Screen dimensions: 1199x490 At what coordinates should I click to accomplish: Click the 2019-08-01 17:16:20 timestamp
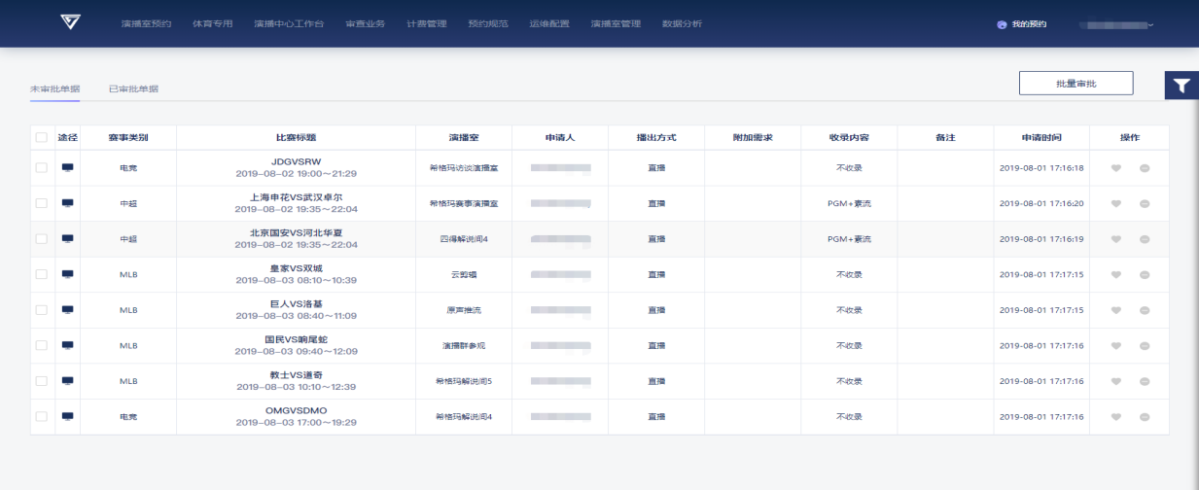1041,203
